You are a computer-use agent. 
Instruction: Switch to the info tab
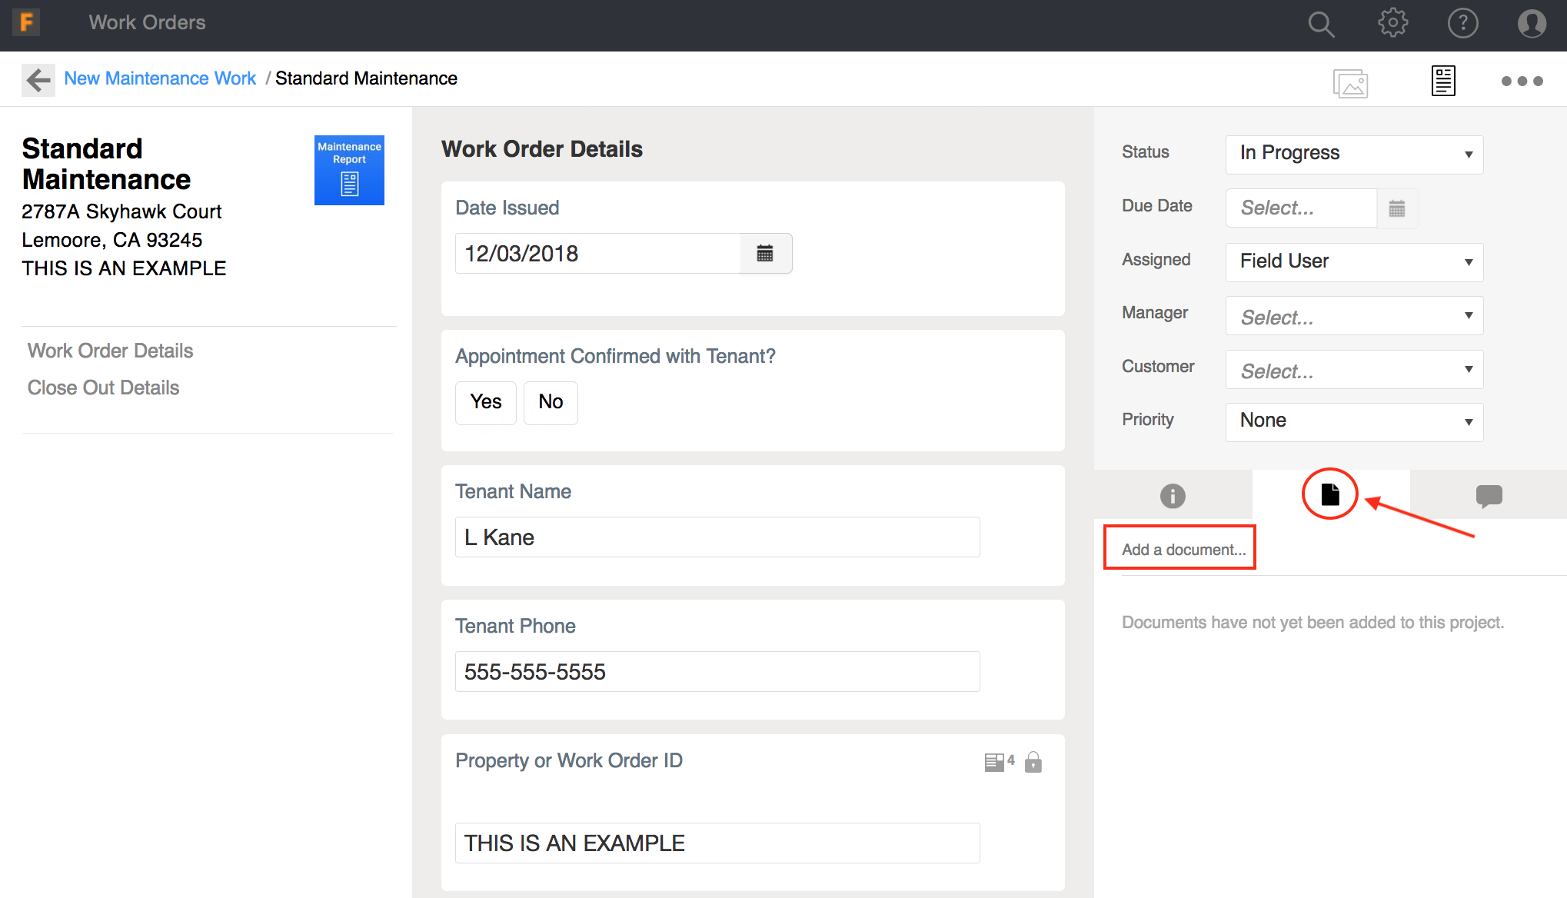click(1173, 496)
